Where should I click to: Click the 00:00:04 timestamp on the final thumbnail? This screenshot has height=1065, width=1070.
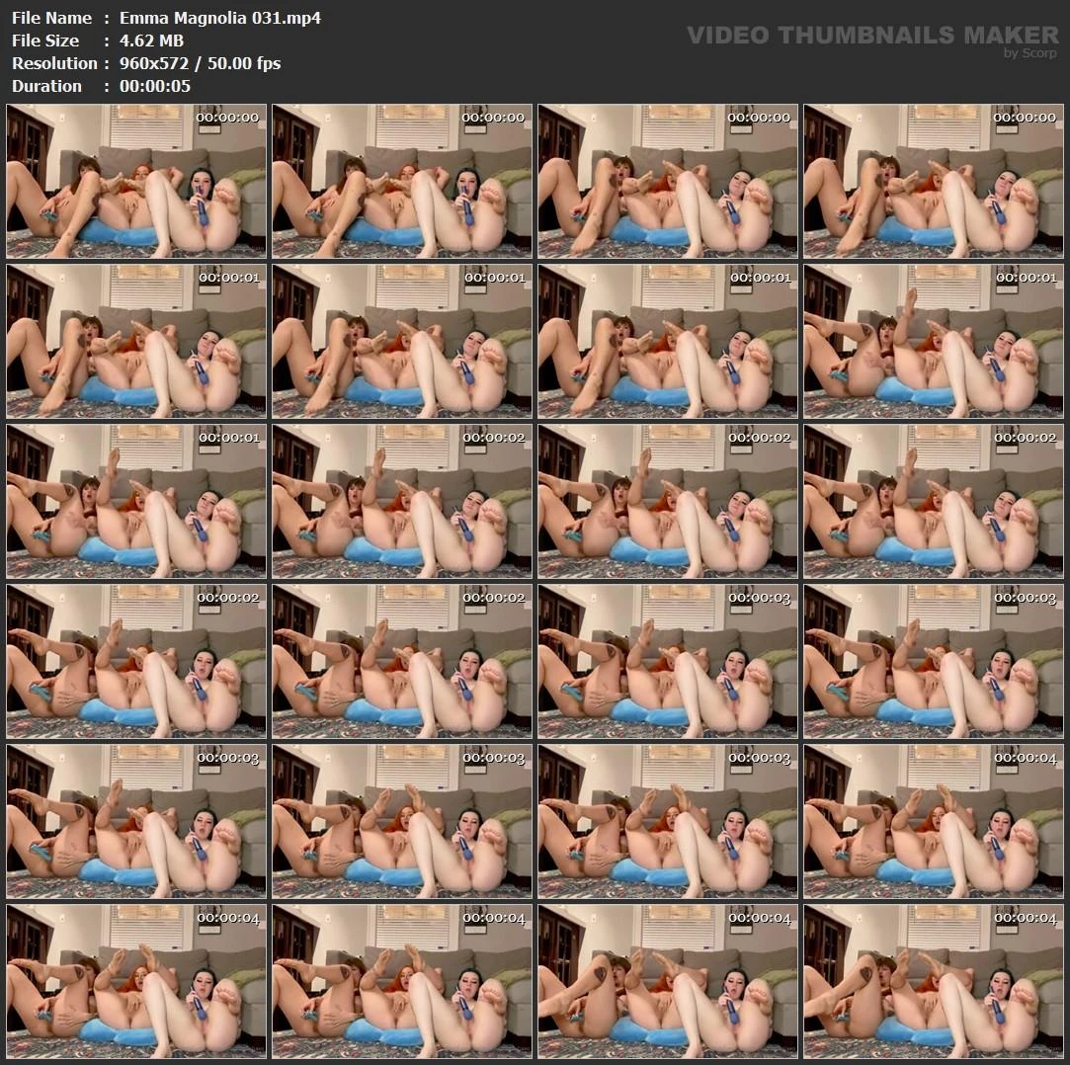click(x=1025, y=918)
